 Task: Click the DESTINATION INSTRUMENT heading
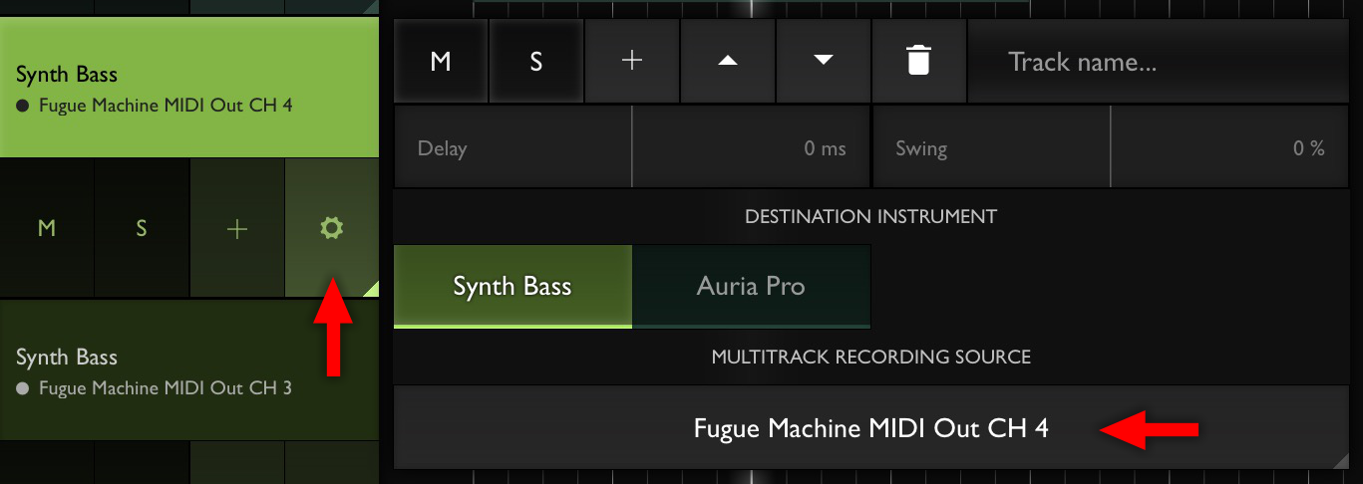(871, 216)
